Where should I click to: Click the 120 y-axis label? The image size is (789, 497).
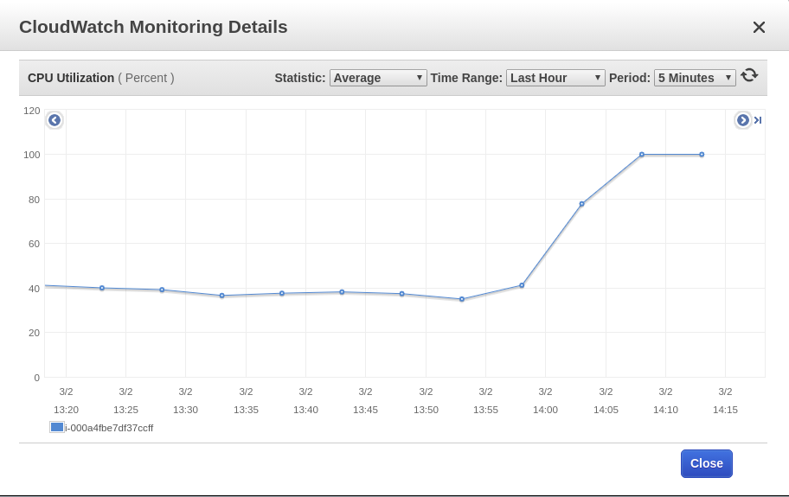(x=32, y=111)
